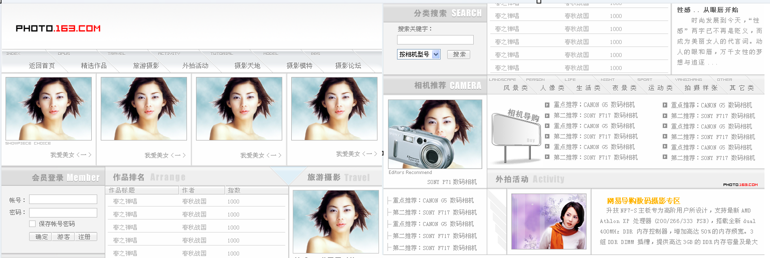The width and height of the screenshot is (770, 258).
Task: Click the 作品排名 Arrange section heading
Action: coord(149,177)
